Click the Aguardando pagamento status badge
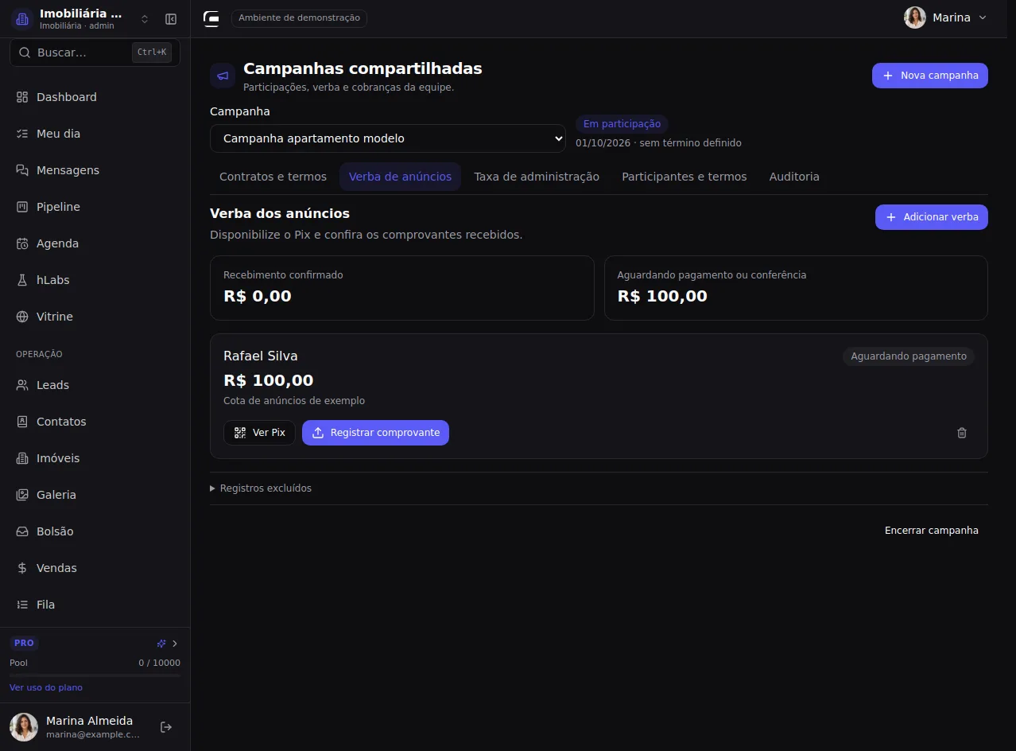The image size is (1016, 751). [x=909, y=356]
